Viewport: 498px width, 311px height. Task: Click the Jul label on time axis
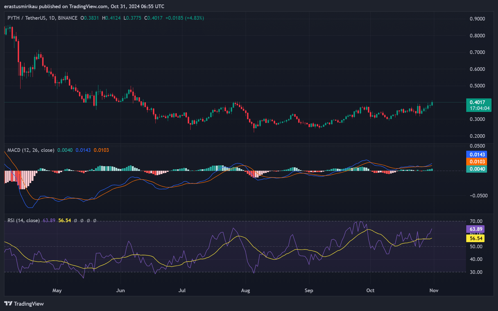[x=182, y=290]
